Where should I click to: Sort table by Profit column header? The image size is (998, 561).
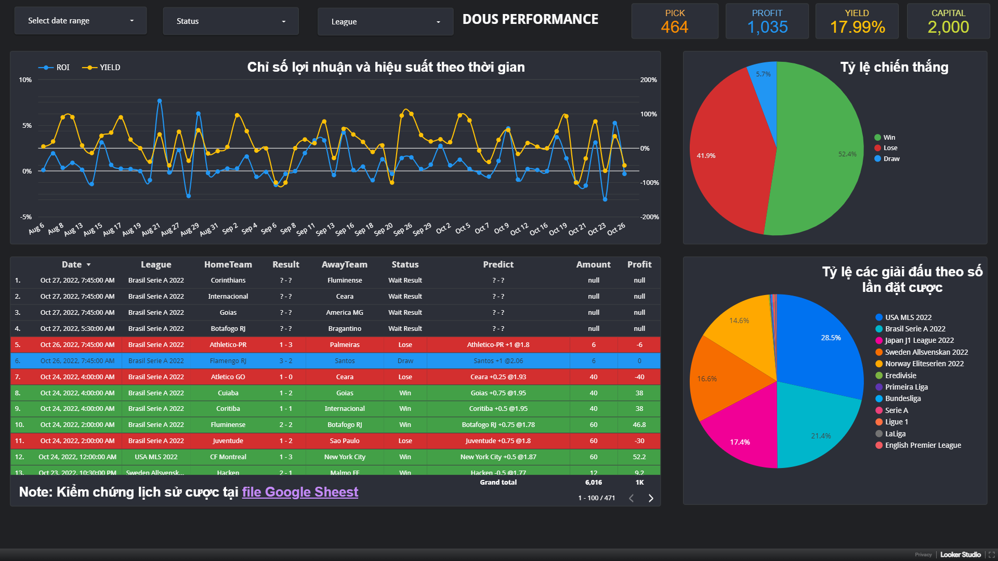(x=639, y=265)
